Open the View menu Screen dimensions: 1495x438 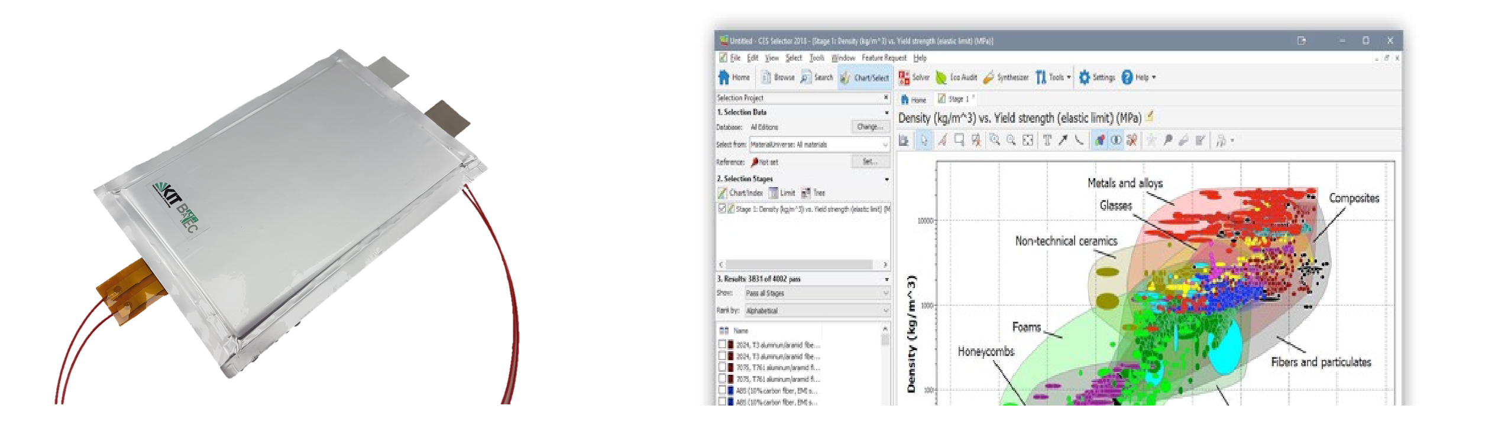point(772,58)
